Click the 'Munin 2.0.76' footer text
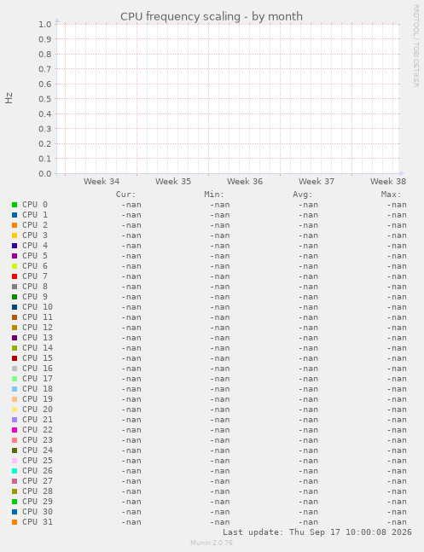This screenshot has width=424, height=552. coord(212,543)
